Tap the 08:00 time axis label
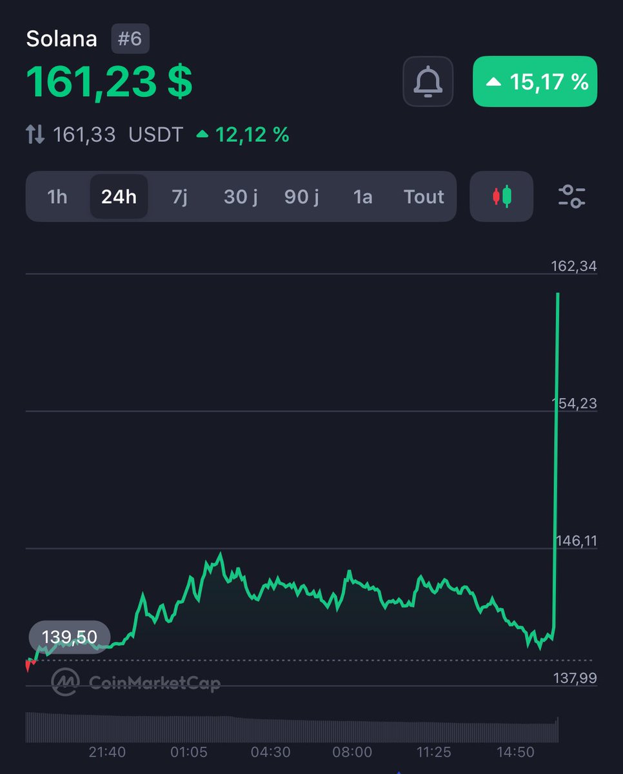The height and width of the screenshot is (774, 623). 352,752
